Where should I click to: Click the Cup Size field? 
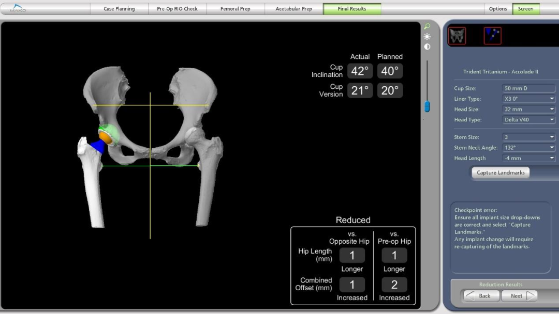tap(528, 88)
